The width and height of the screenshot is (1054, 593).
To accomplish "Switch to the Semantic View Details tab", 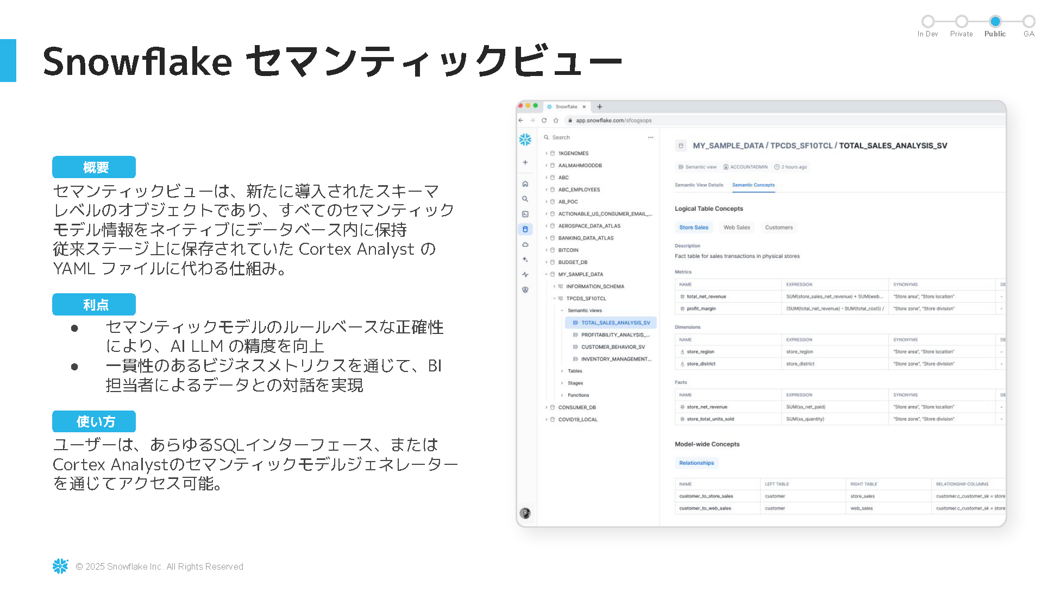I will (699, 185).
